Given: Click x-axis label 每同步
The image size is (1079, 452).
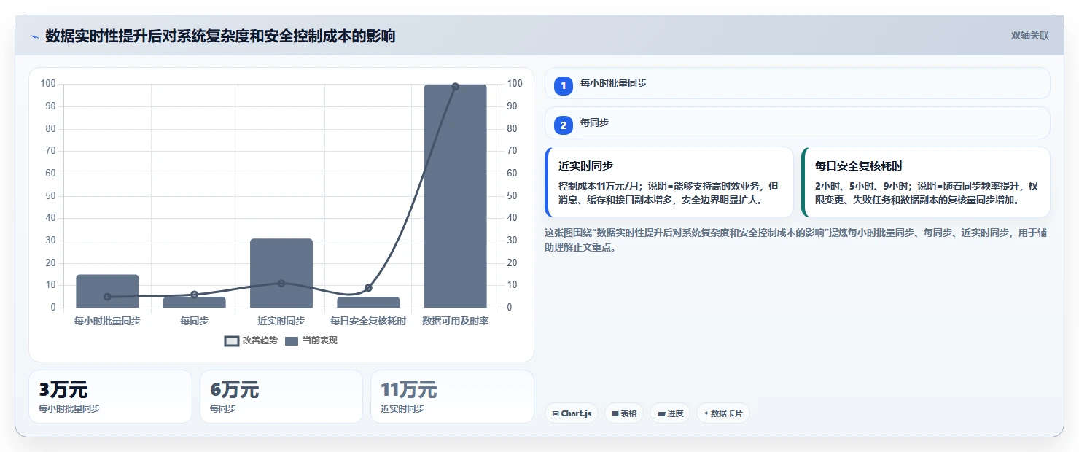Looking at the screenshot, I should pyautogui.click(x=194, y=321).
